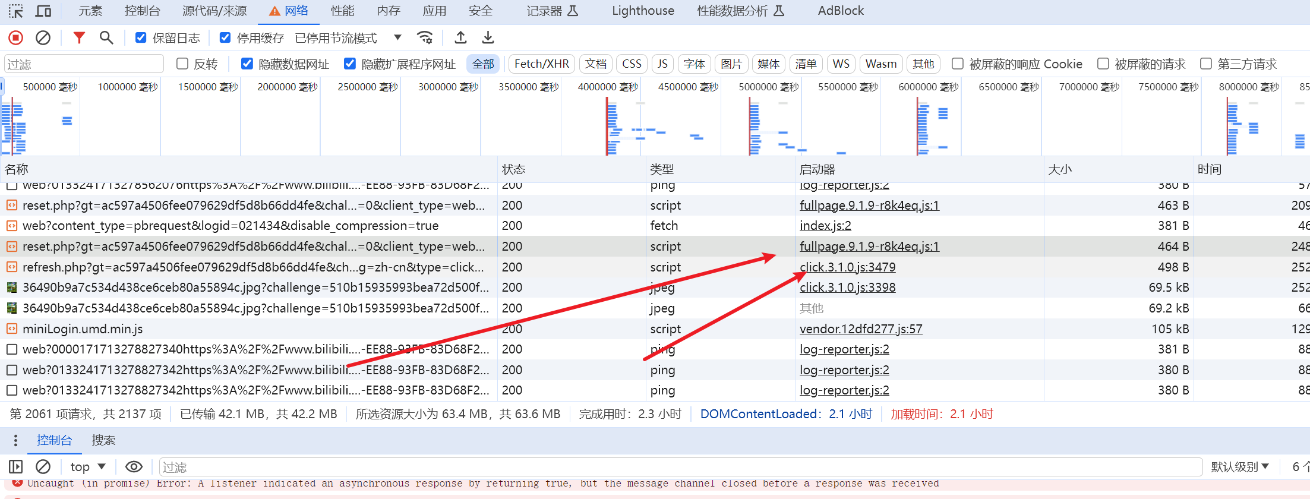Filter requests by Fetch/XHR type
The width and height of the screenshot is (1310, 499).
click(541, 64)
